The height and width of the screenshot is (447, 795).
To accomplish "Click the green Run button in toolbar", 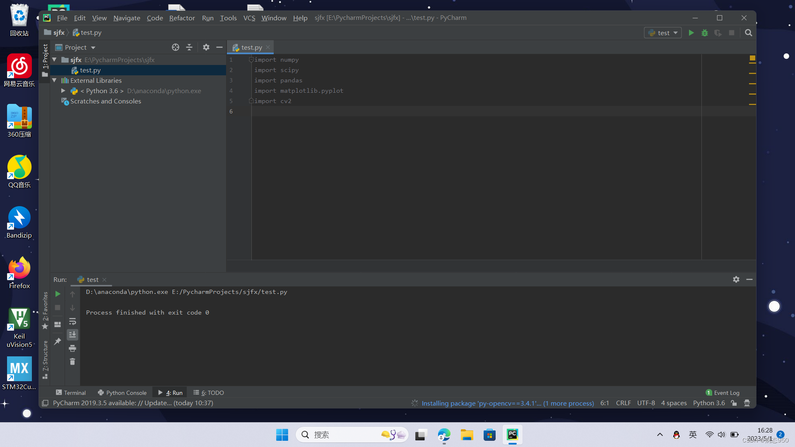I will [691, 33].
